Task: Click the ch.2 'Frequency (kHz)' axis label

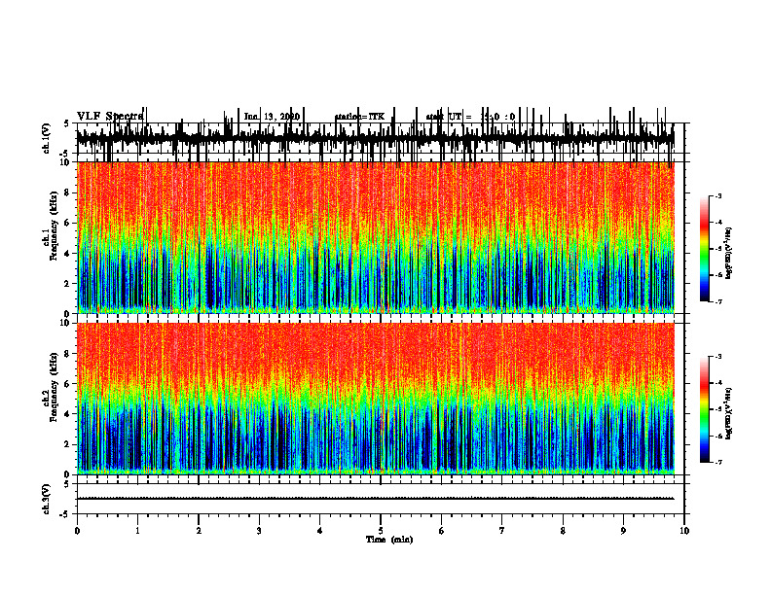Action: click(x=55, y=387)
